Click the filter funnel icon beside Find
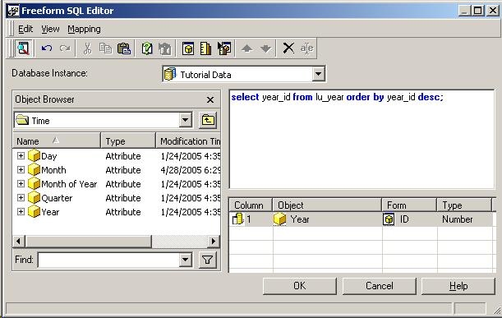The image size is (502, 318). click(208, 260)
